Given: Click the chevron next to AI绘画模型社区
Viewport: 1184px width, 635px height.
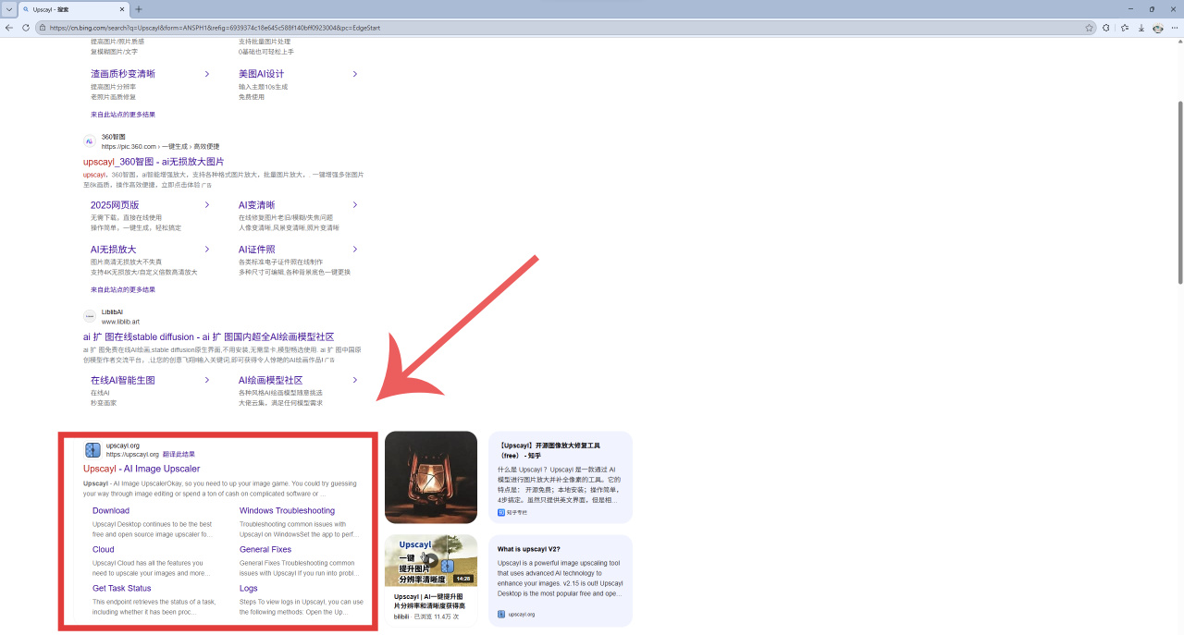Looking at the screenshot, I should pos(354,380).
